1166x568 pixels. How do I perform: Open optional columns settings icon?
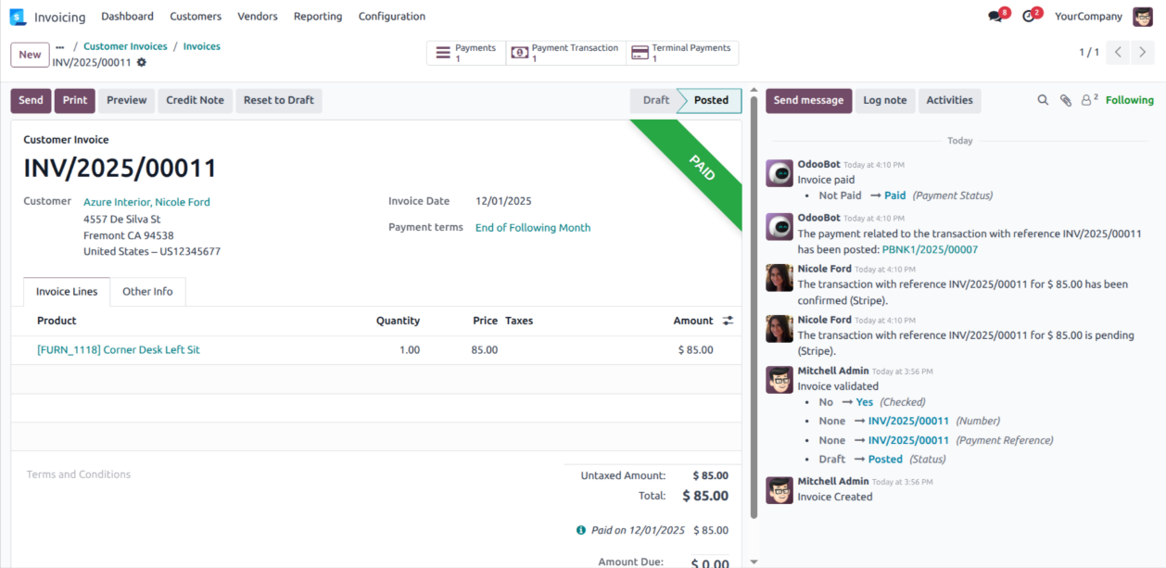pyautogui.click(x=728, y=321)
